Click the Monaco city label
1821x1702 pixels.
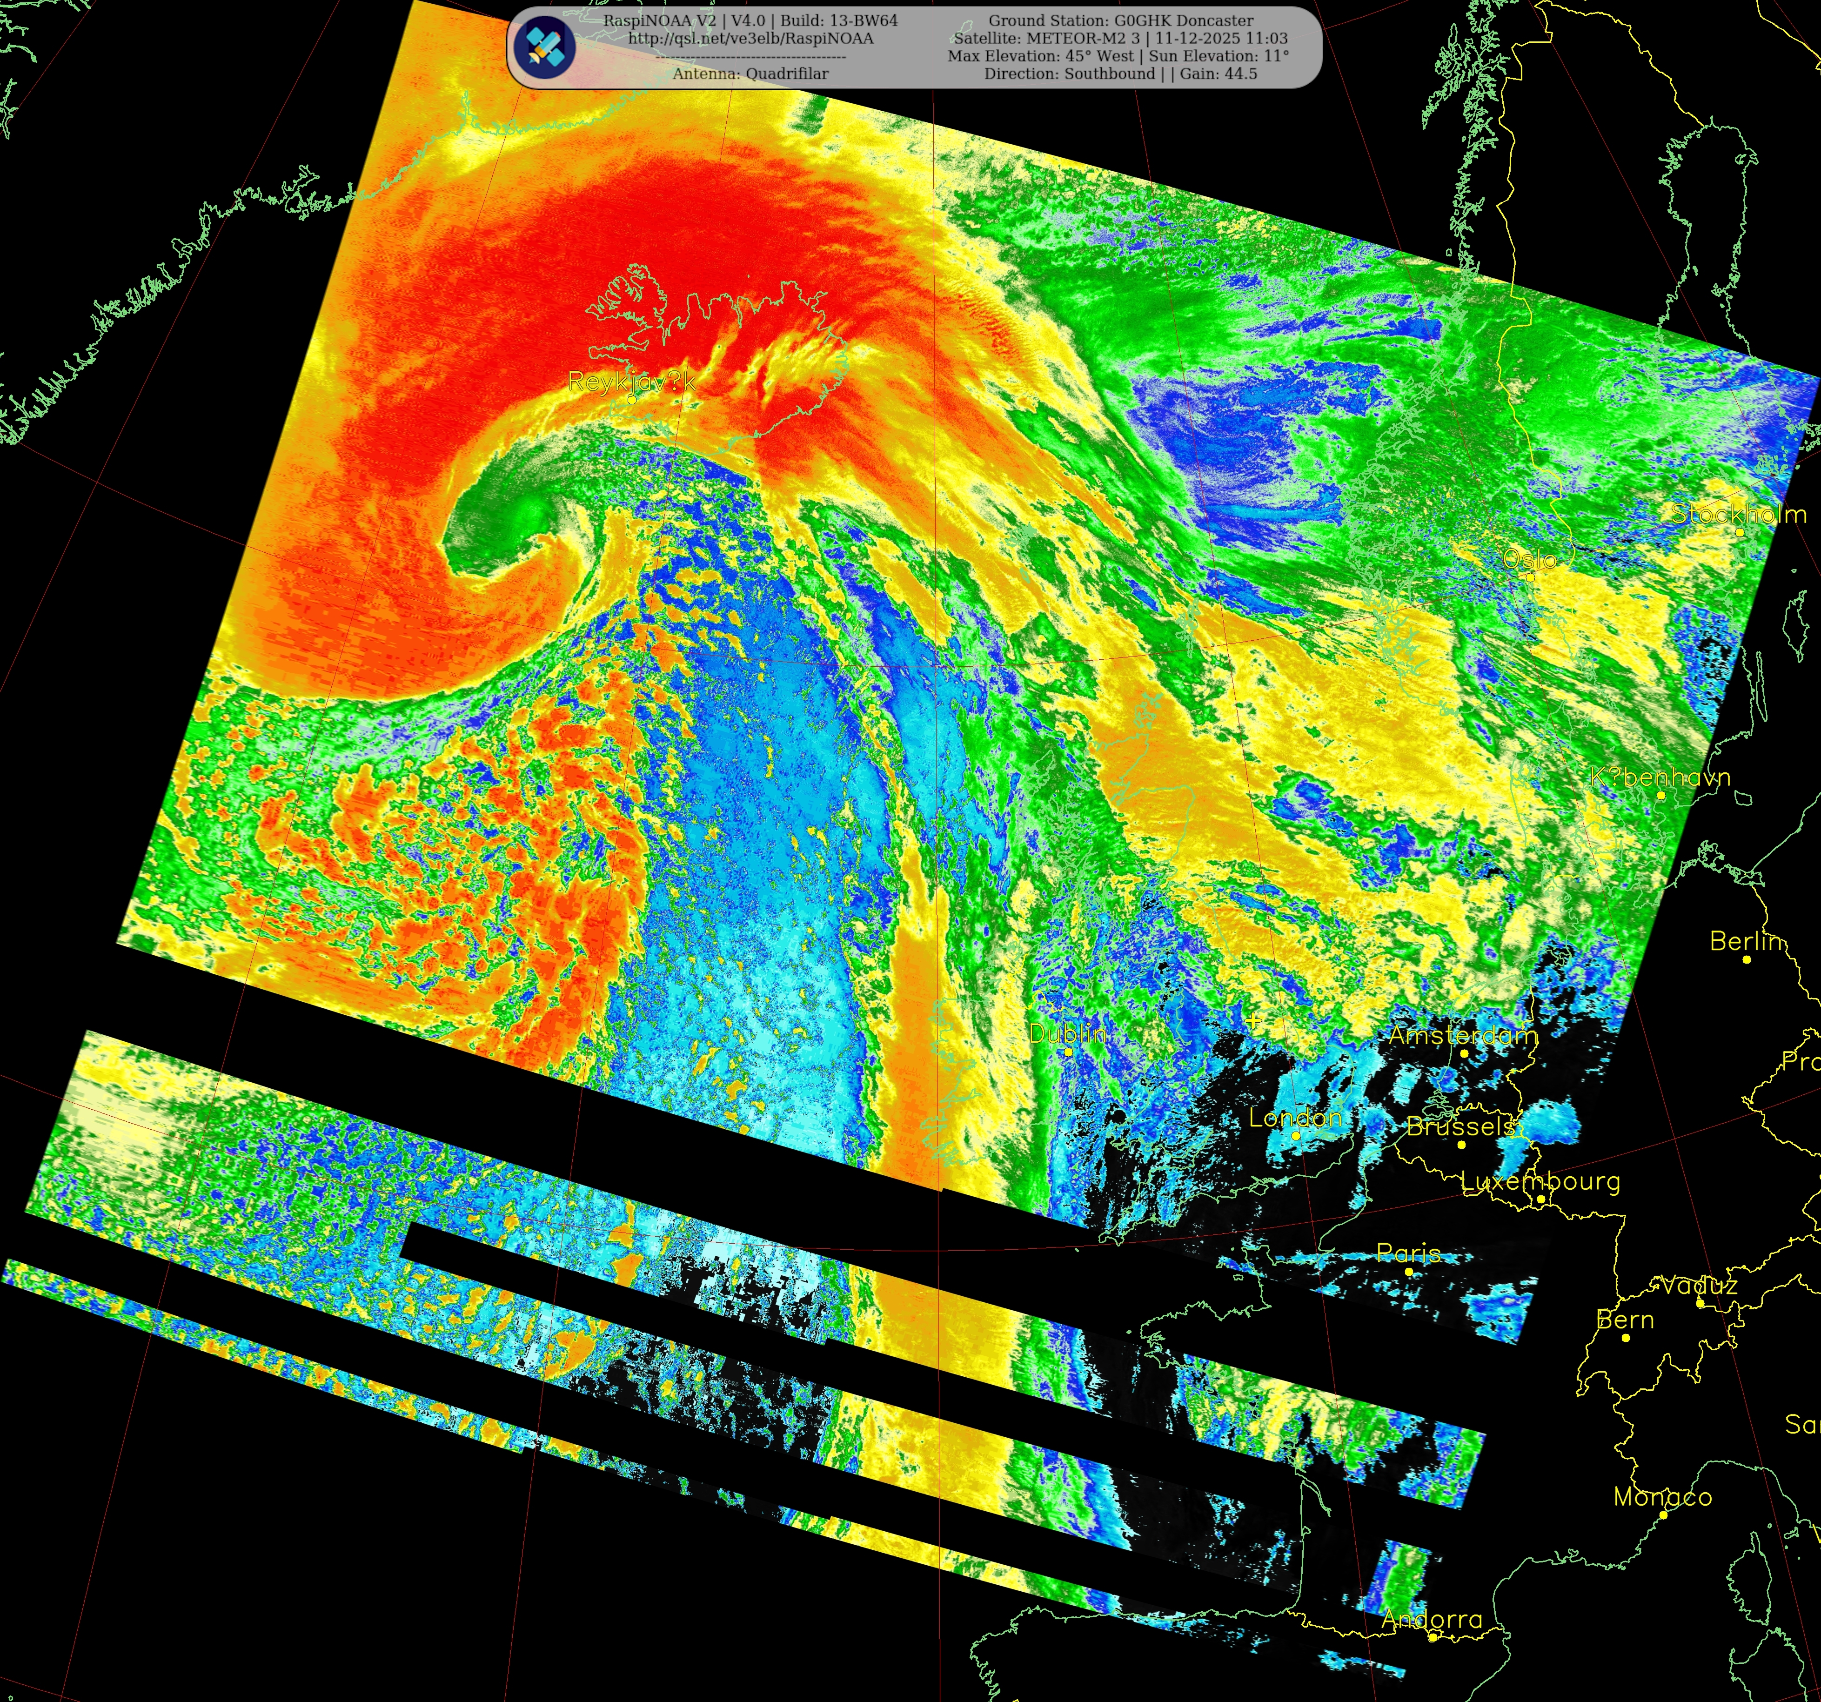point(1662,1497)
